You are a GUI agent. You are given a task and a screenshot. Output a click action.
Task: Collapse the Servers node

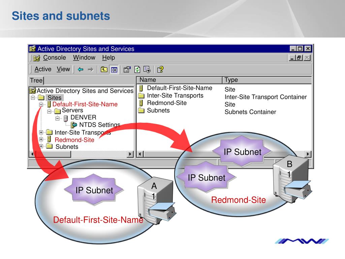pyautogui.click(x=49, y=111)
